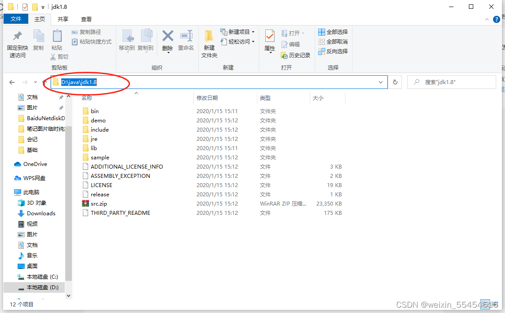Open WPS网盘 in navigation pane
This screenshot has width=505, height=313.
pos(34,178)
